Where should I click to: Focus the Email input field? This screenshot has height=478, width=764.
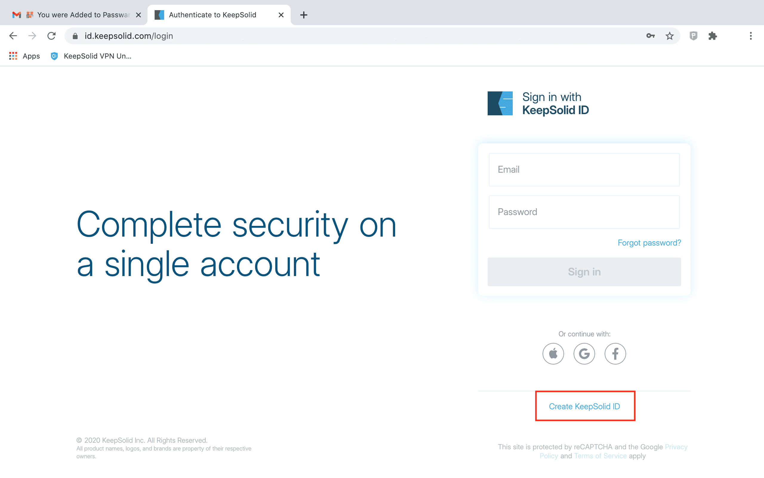click(x=584, y=170)
